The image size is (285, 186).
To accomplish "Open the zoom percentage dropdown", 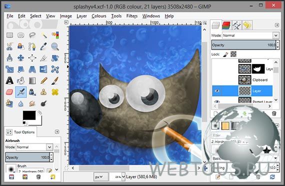I will pyautogui.click(x=123, y=176).
